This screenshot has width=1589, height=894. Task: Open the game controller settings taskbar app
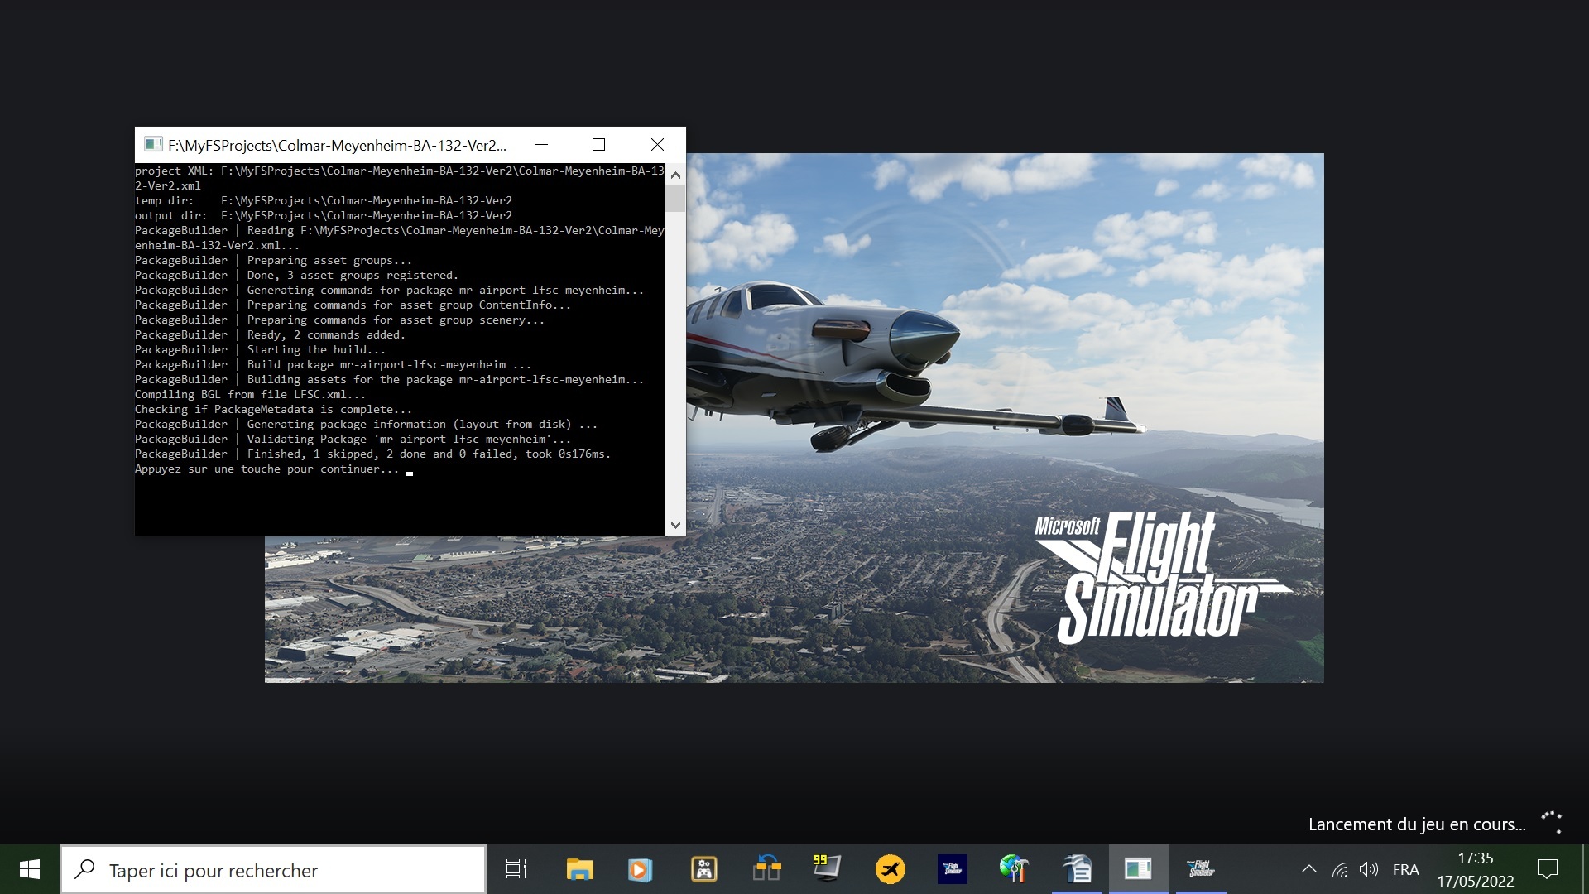click(x=703, y=869)
